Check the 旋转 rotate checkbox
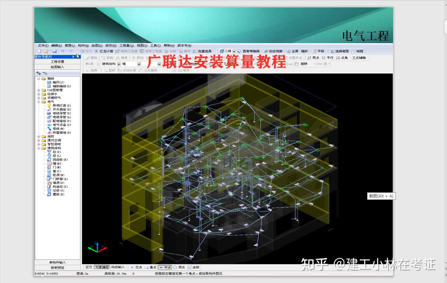Screen dimensions: 447x283 [x=297, y=64]
